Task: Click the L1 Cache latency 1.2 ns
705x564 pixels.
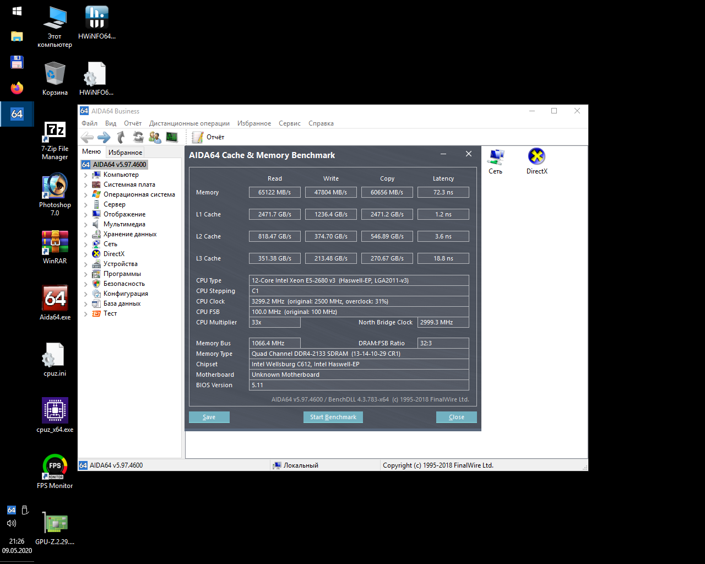Action: tap(443, 214)
